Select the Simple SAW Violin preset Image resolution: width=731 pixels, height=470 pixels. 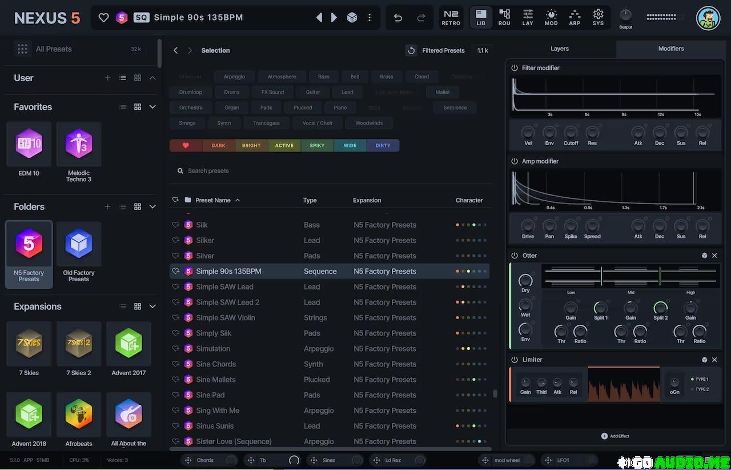click(330, 318)
